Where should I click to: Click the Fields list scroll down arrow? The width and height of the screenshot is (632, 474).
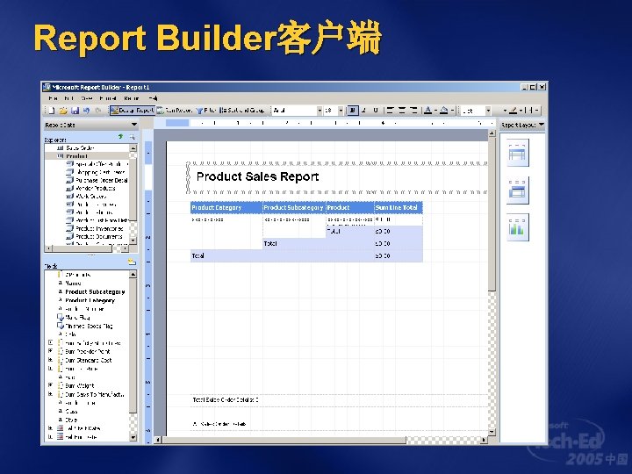tap(133, 437)
